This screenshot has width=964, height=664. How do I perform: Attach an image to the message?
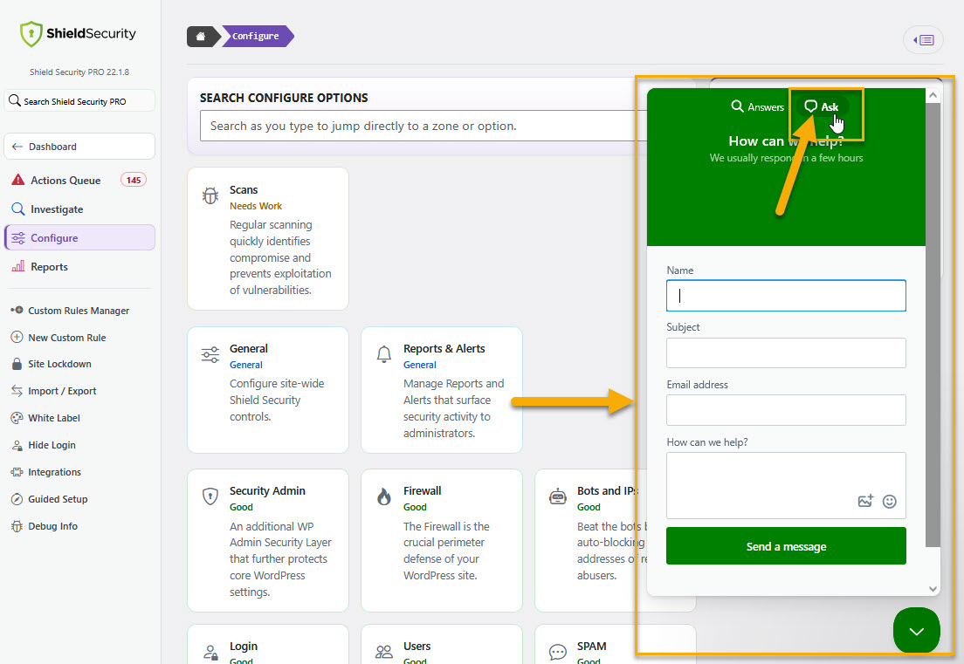(865, 501)
